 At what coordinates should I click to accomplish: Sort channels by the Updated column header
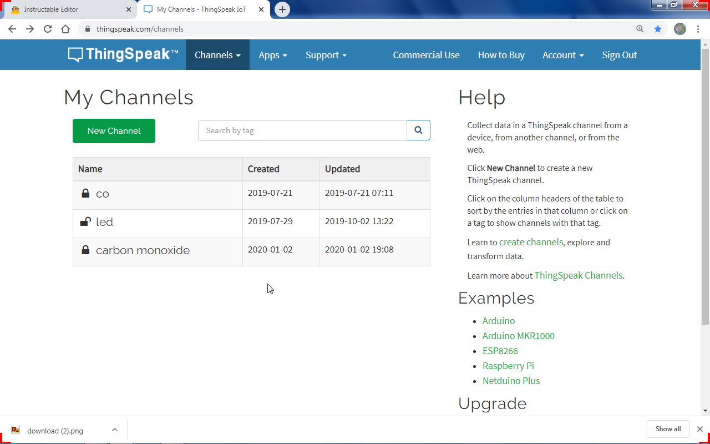[x=342, y=169]
